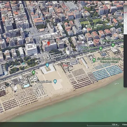Screen dimensions: 127x127
Task: Click the Lido Venere label
Action: (x=89, y=51)
